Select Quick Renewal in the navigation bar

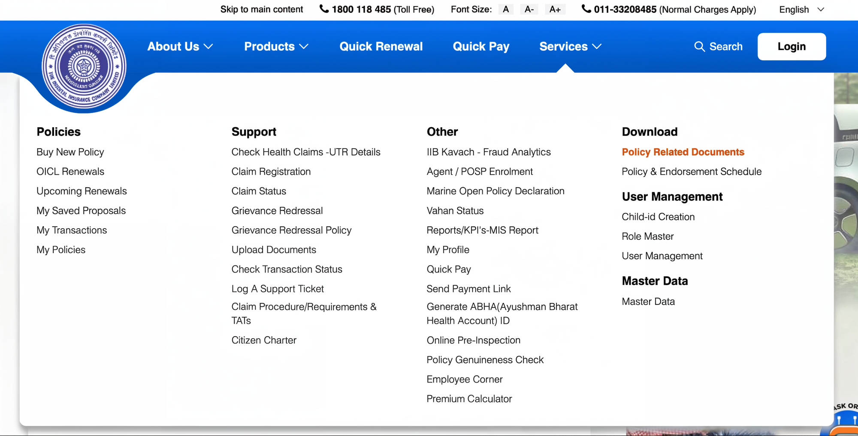[381, 46]
